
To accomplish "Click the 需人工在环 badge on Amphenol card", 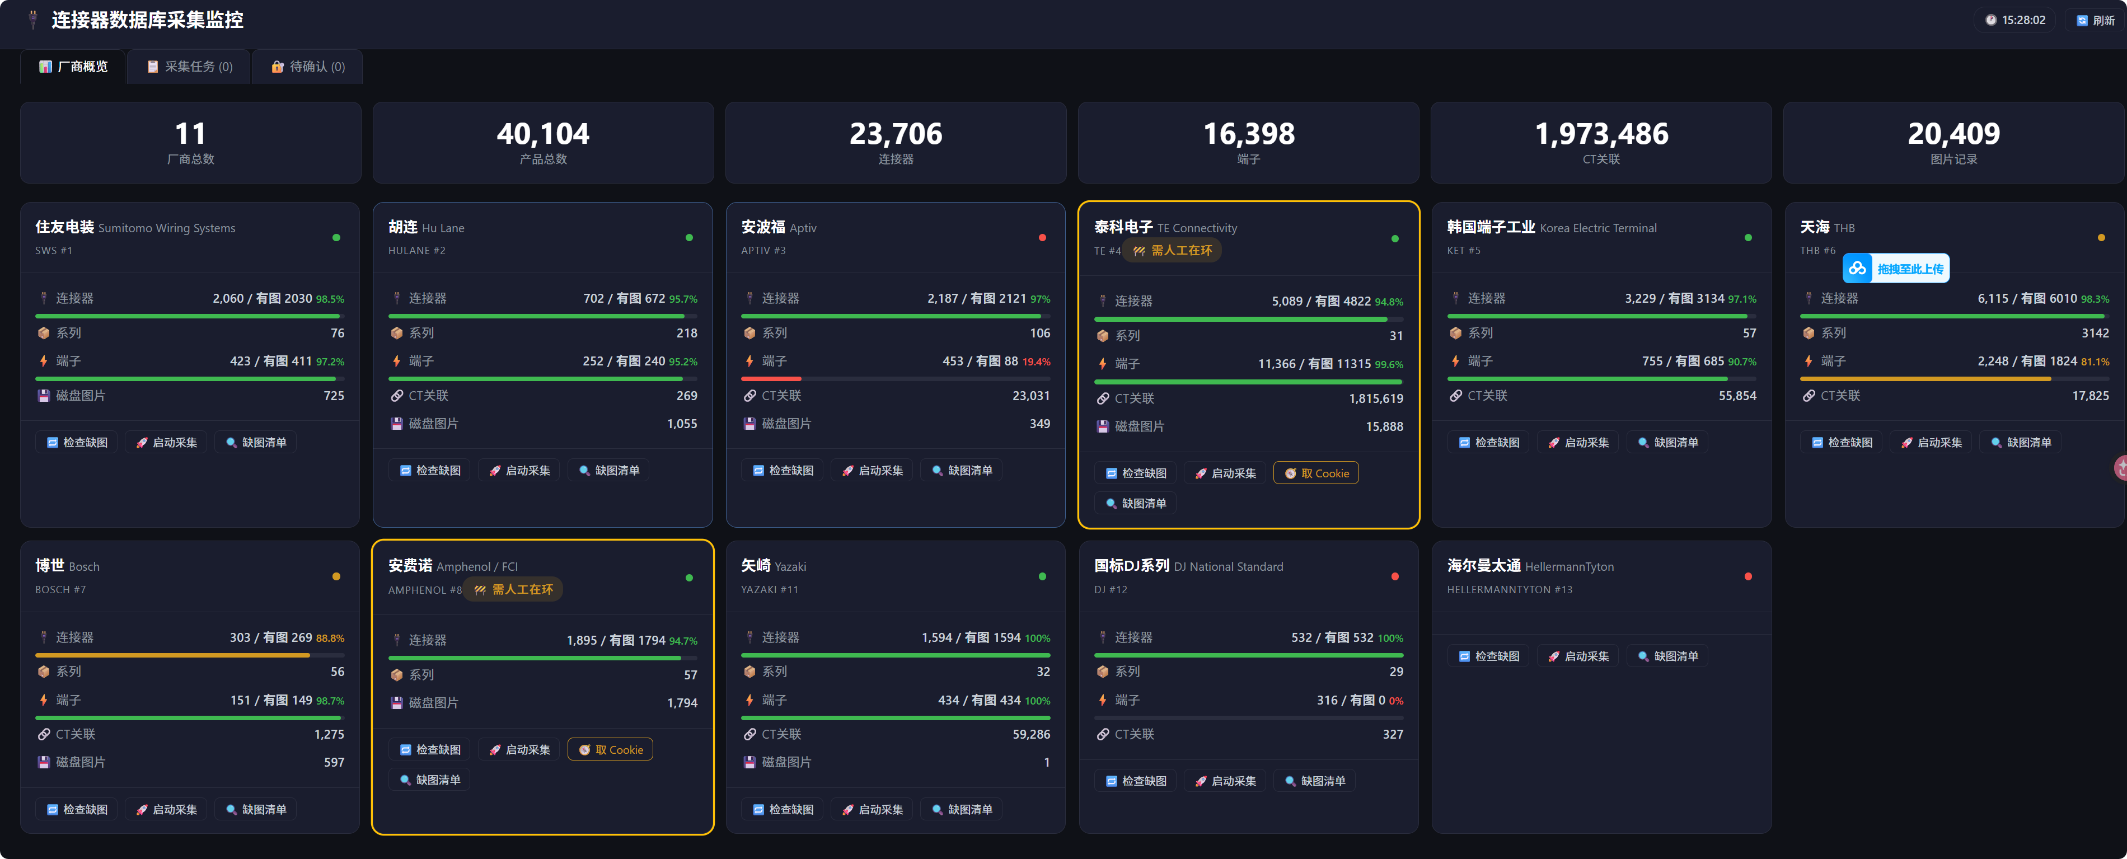I will tap(514, 590).
